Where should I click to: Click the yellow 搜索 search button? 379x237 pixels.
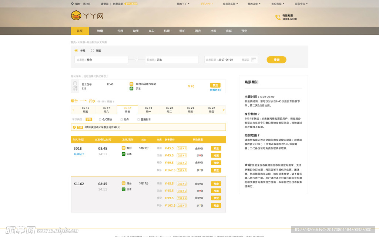(276, 60)
